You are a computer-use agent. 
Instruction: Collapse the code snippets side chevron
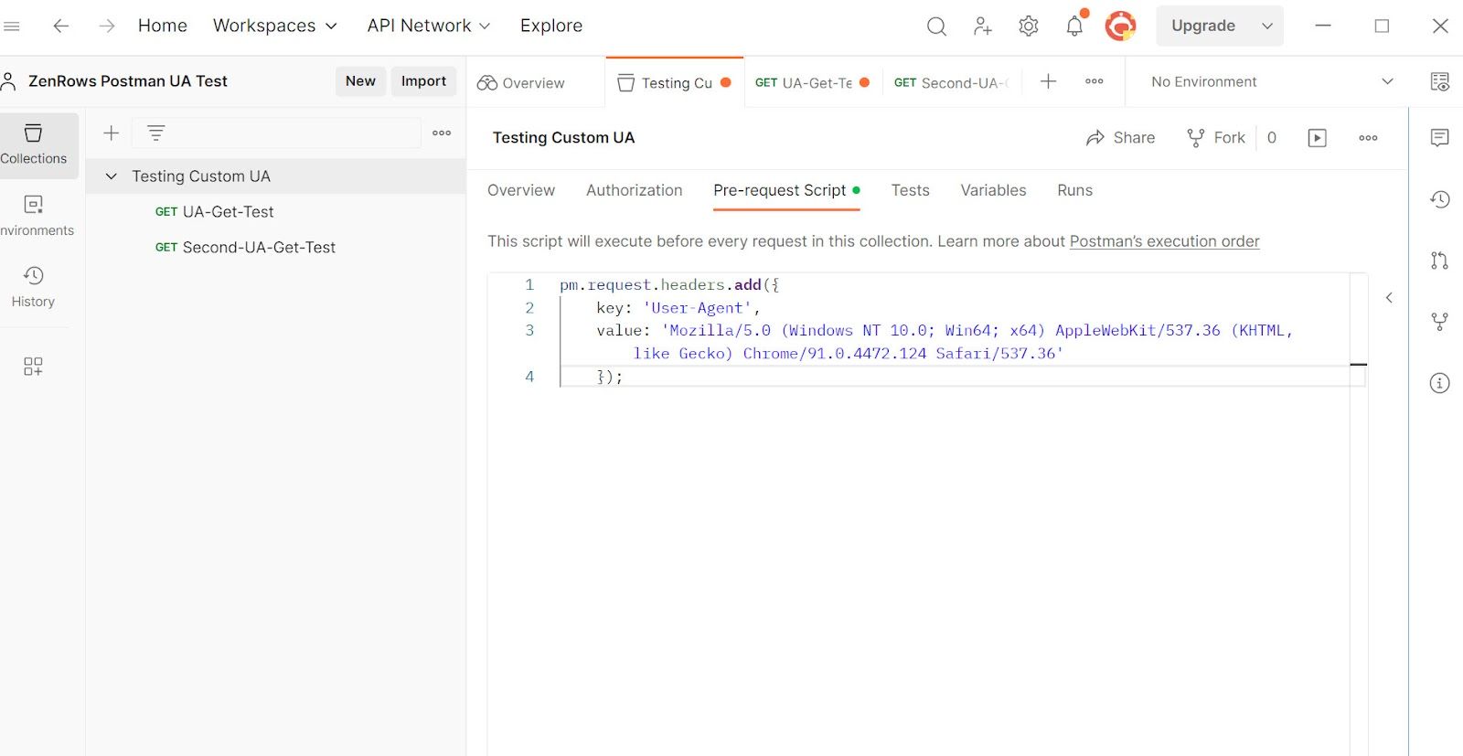pos(1389,298)
